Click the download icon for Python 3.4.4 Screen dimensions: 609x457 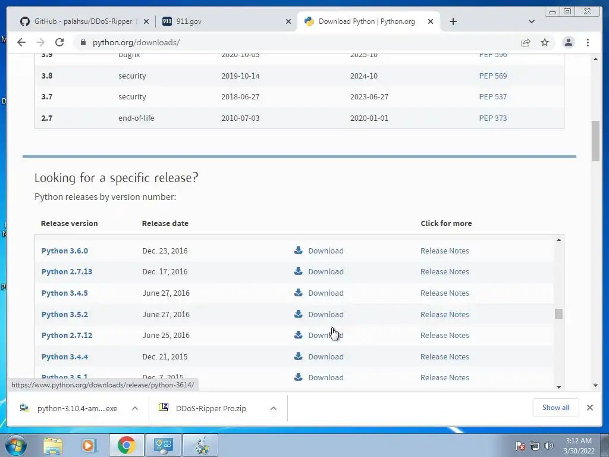point(299,356)
